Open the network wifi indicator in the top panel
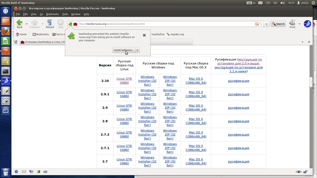 (275, 3)
